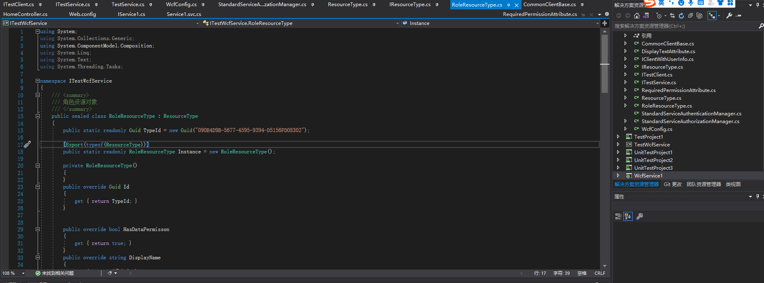Open document tab list dropdown arrow
The height and width of the screenshot is (283, 764).
pos(600,14)
